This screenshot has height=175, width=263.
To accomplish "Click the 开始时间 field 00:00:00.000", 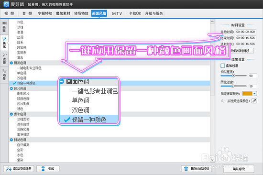I will tap(246, 32).
